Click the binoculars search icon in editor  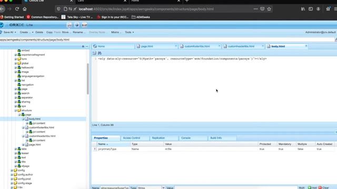coord(100,53)
